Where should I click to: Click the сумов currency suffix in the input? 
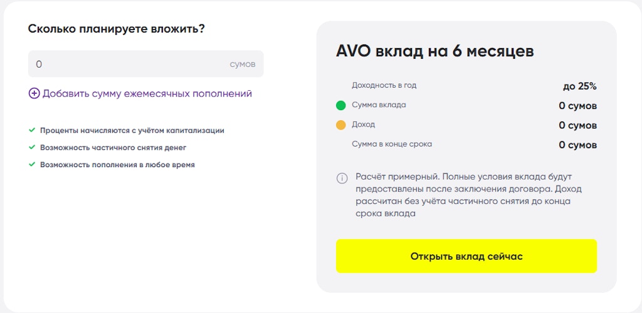tap(243, 64)
